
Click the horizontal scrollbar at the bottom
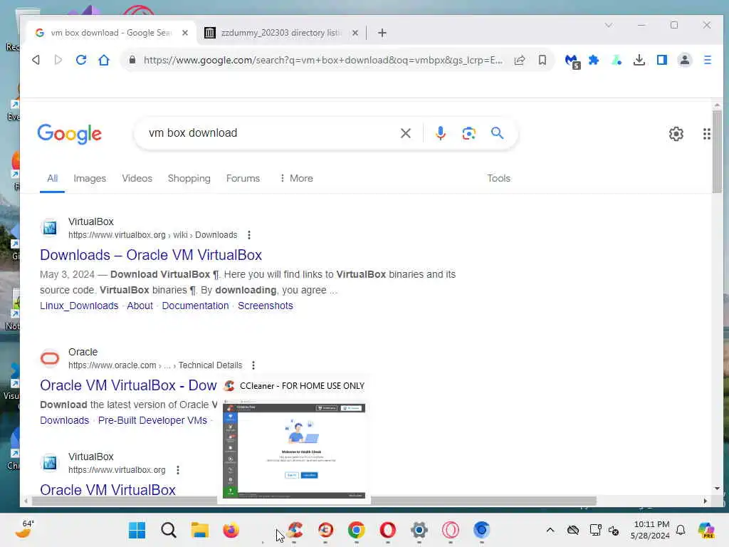pos(314,501)
